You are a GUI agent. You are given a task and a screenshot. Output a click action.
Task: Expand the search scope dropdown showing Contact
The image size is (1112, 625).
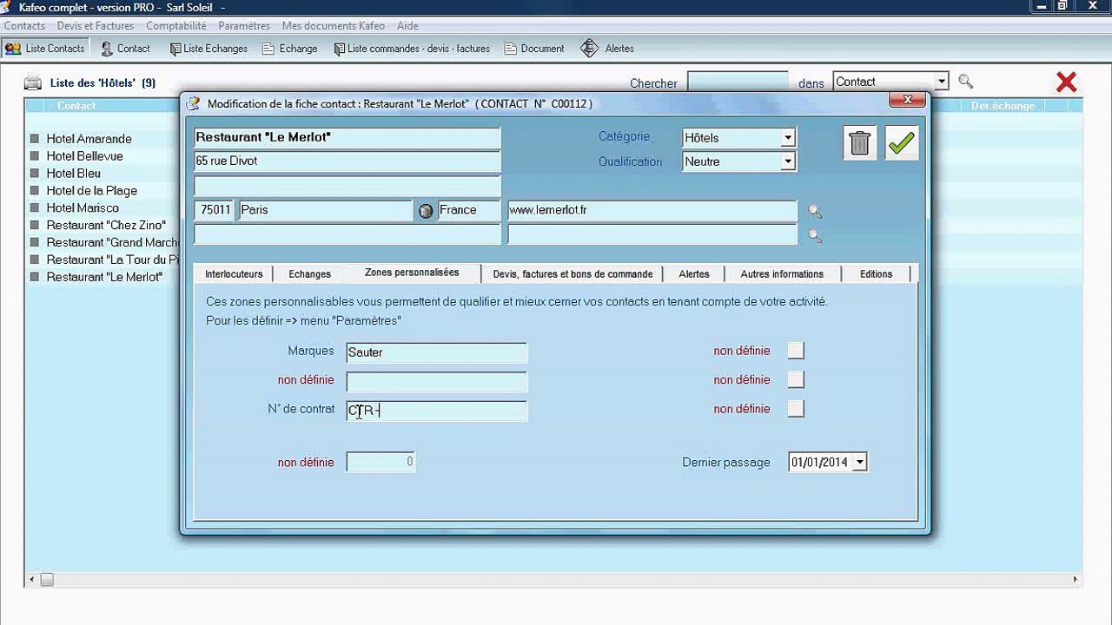(942, 82)
